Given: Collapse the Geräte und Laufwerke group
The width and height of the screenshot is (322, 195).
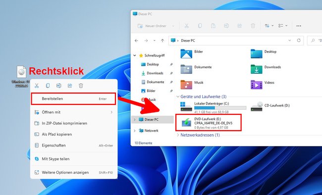Looking at the screenshot, I should tap(178, 97).
